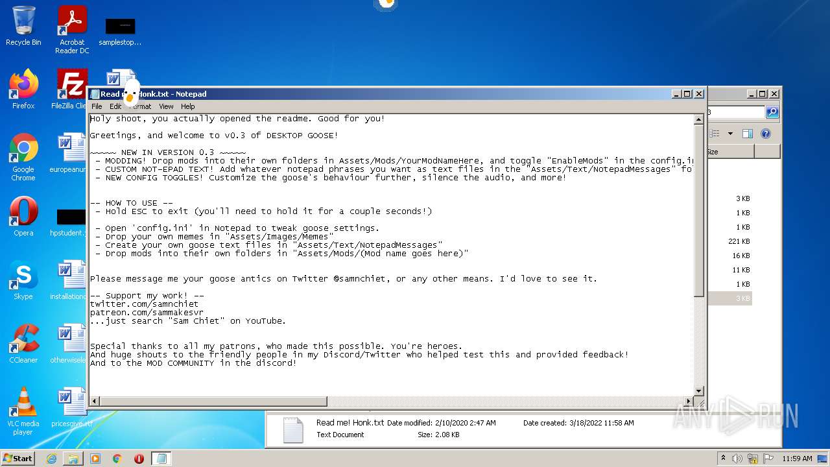830x467 pixels.
Task: Expand Explorer view options dropdown arrow
Action: pos(730,134)
